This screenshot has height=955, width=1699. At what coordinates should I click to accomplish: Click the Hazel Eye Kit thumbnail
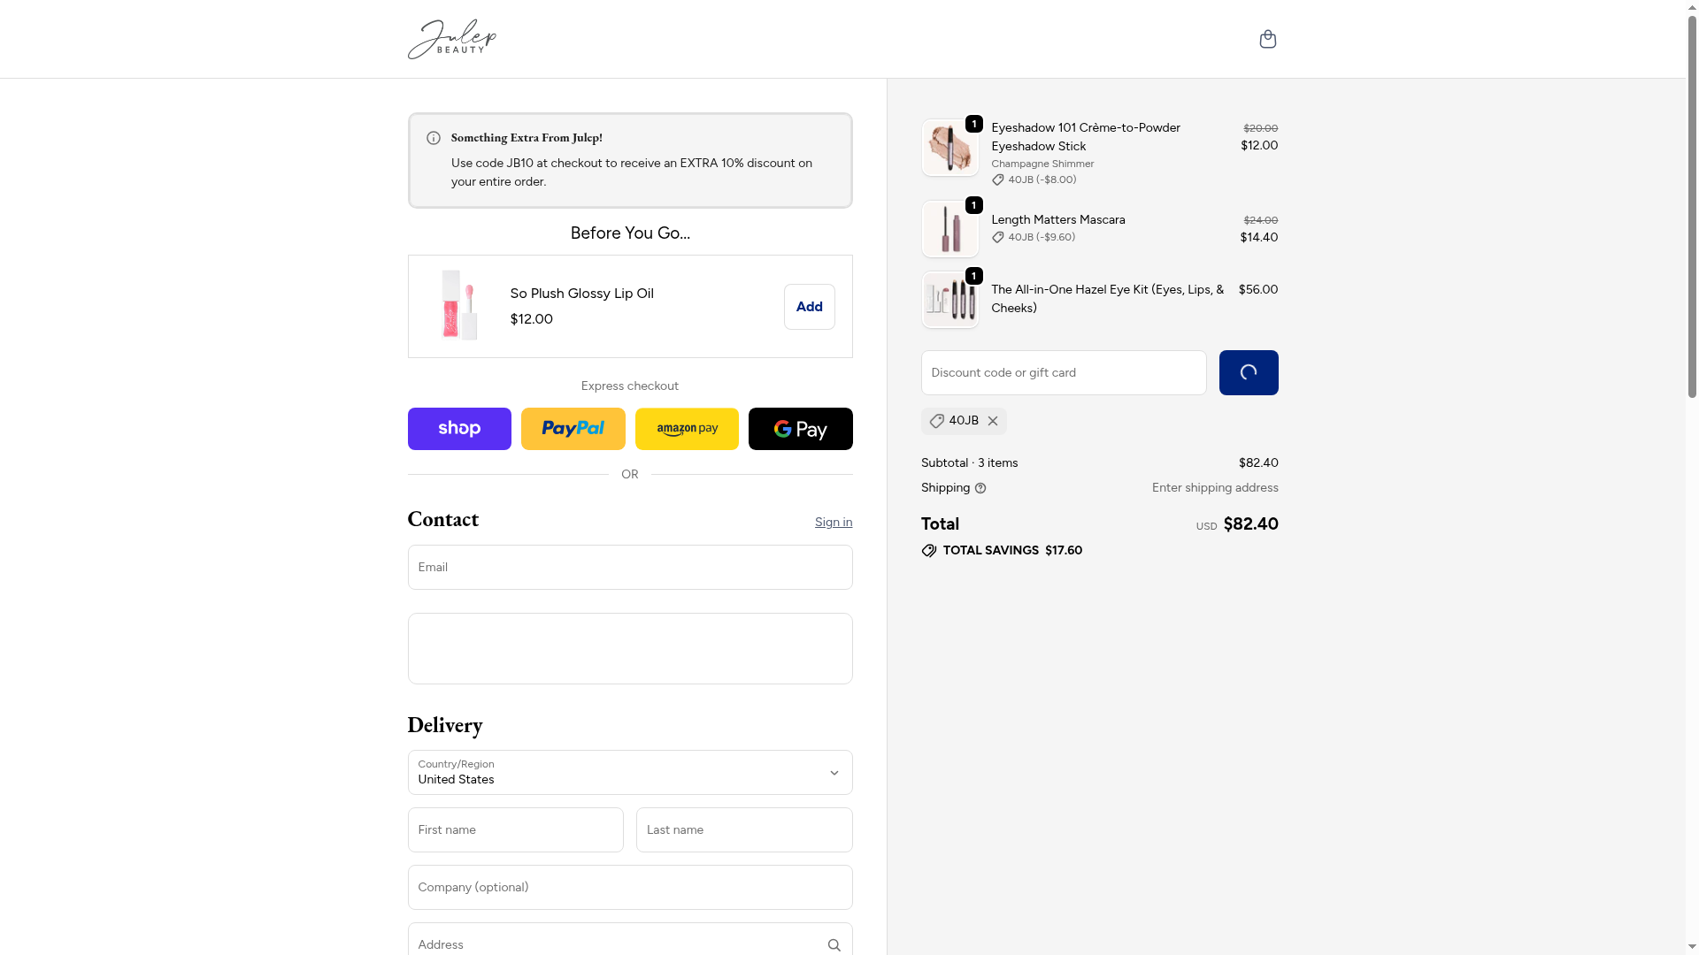(949, 301)
